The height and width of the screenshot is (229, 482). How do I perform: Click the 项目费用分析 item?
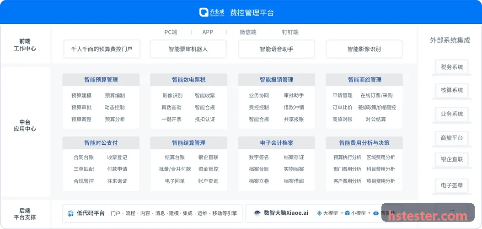point(380,181)
